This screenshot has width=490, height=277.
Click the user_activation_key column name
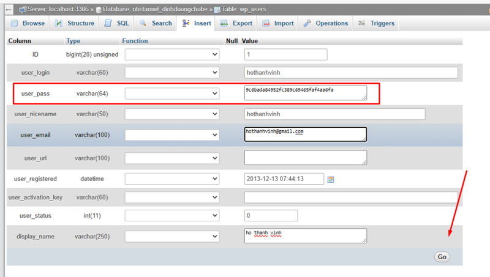[x=36, y=198]
